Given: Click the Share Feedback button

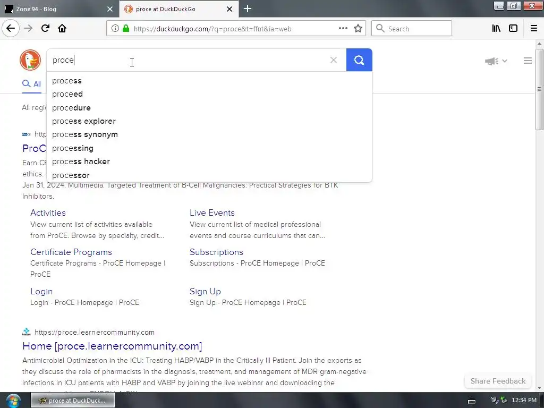Looking at the screenshot, I should coord(498,381).
